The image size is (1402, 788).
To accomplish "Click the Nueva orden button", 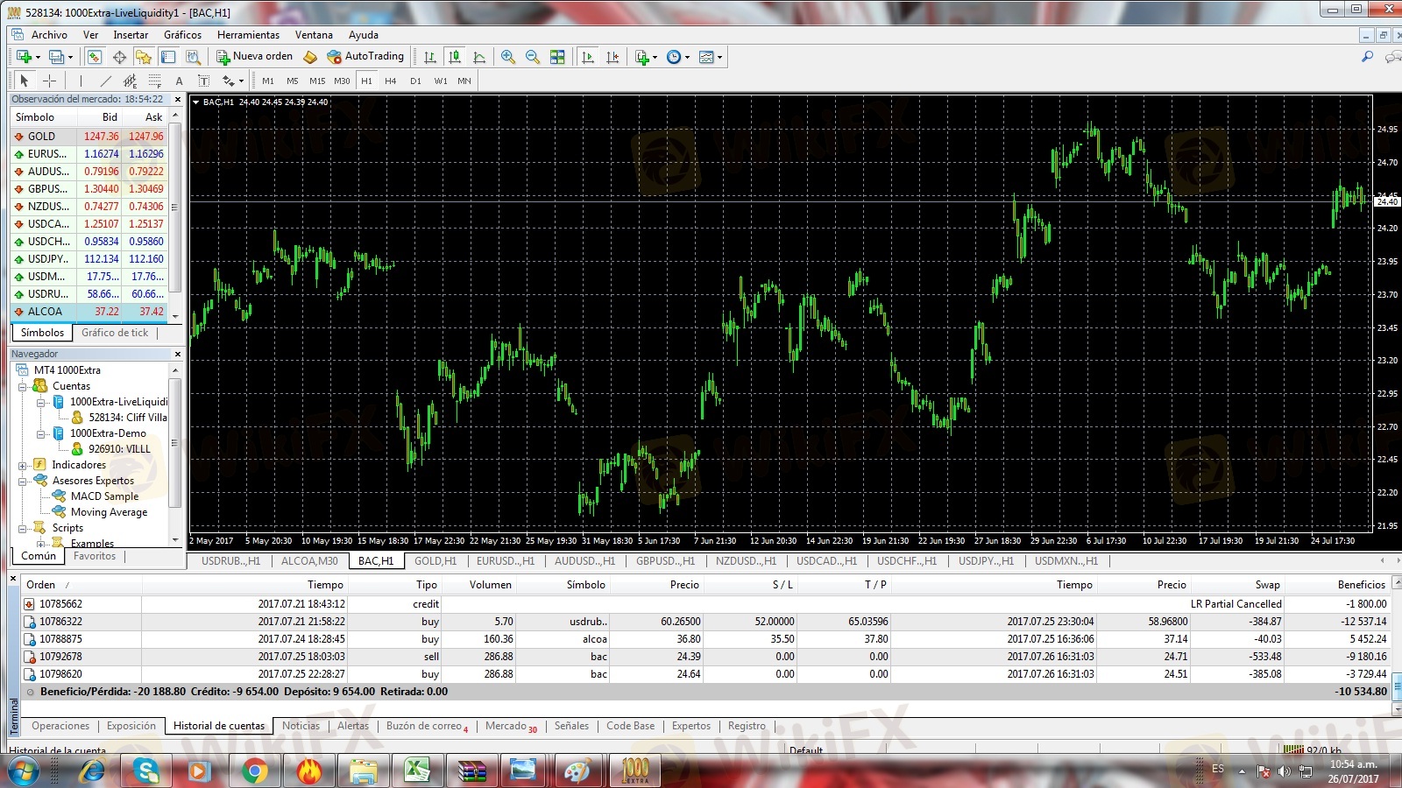I will [x=255, y=56].
